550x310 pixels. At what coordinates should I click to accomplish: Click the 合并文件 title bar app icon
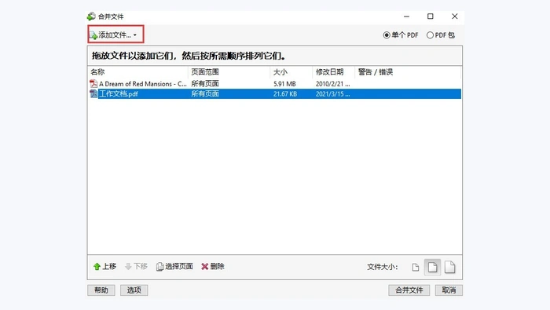pos(91,16)
